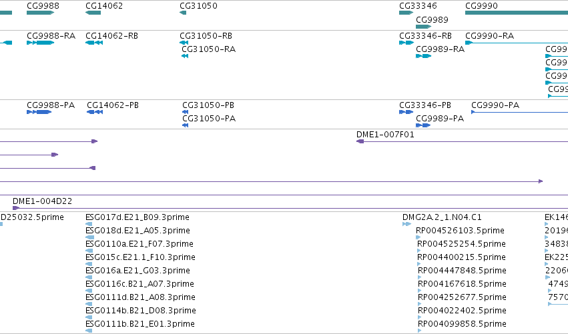The width and height of the screenshot is (568, 334).
Task: Open EST RP004526103.5prime
Action: coord(460,231)
